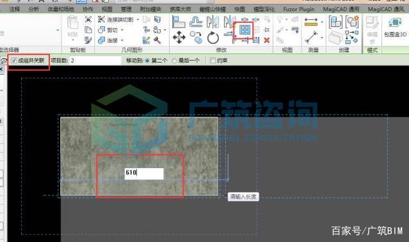Click the 610 length input box
This screenshot has width=409, height=242.
[144, 173]
